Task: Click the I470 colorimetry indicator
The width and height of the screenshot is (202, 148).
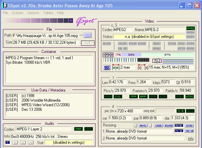Action: click(190, 43)
